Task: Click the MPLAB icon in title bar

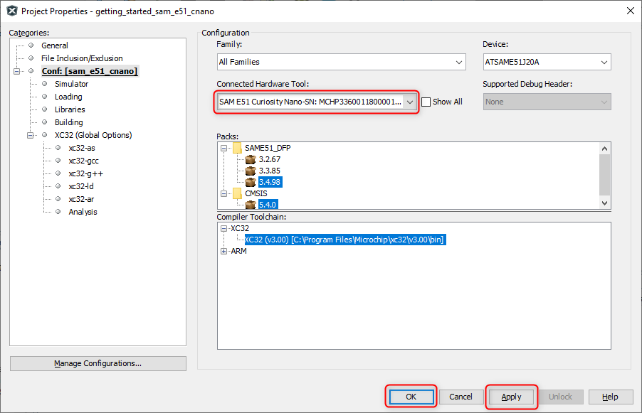Action: 11,11
